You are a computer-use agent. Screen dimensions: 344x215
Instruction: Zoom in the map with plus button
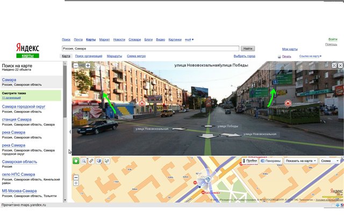point(76,183)
